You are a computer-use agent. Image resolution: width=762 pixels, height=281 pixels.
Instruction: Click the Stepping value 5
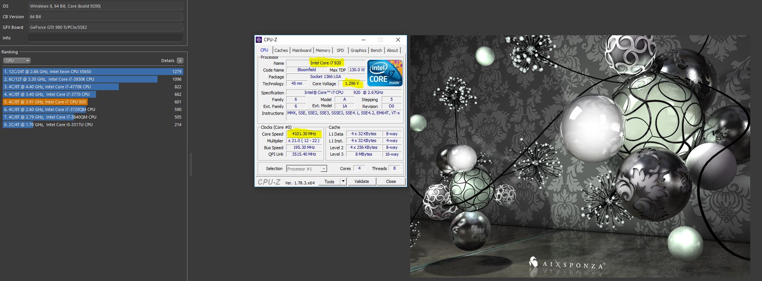(391, 99)
